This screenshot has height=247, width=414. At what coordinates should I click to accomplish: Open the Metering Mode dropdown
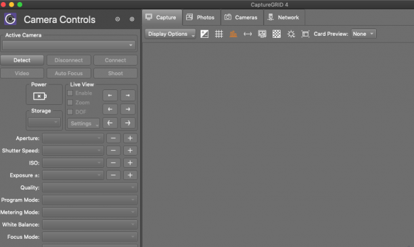coord(90,212)
